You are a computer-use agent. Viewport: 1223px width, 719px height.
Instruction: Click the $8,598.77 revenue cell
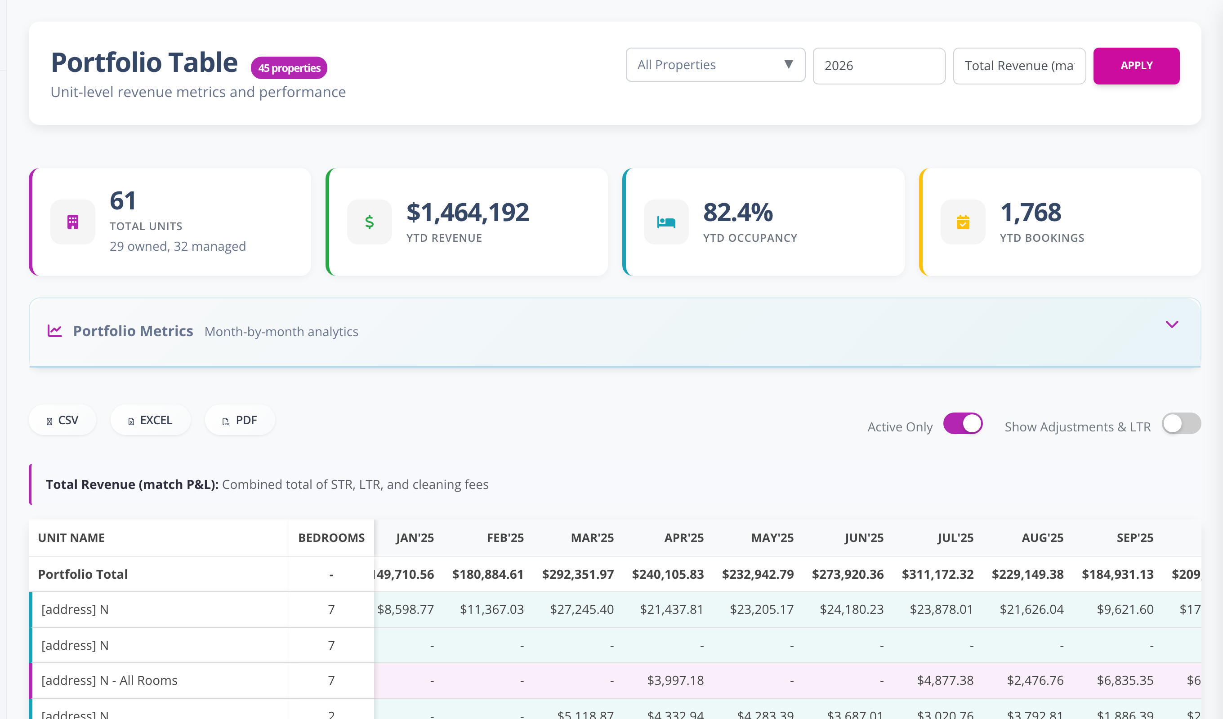(406, 609)
